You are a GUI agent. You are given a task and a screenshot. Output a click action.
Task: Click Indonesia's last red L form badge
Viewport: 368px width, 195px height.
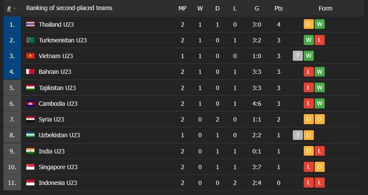[319, 183]
